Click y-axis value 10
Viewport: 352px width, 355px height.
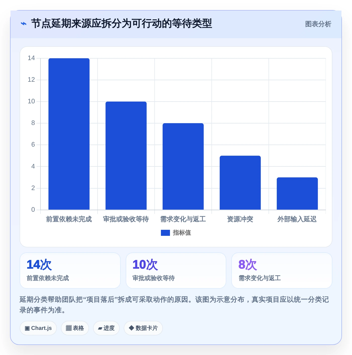coord(31,101)
